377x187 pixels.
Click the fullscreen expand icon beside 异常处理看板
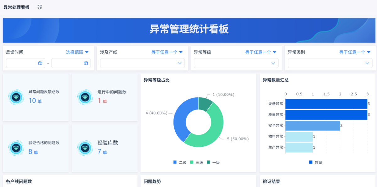[39, 7]
